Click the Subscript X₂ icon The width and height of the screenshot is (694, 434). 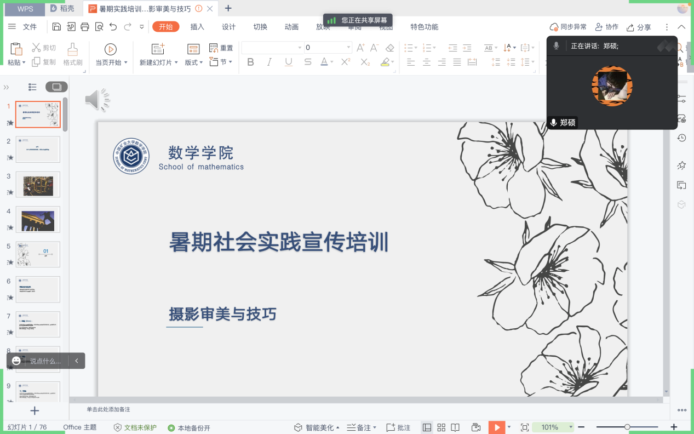365,62
